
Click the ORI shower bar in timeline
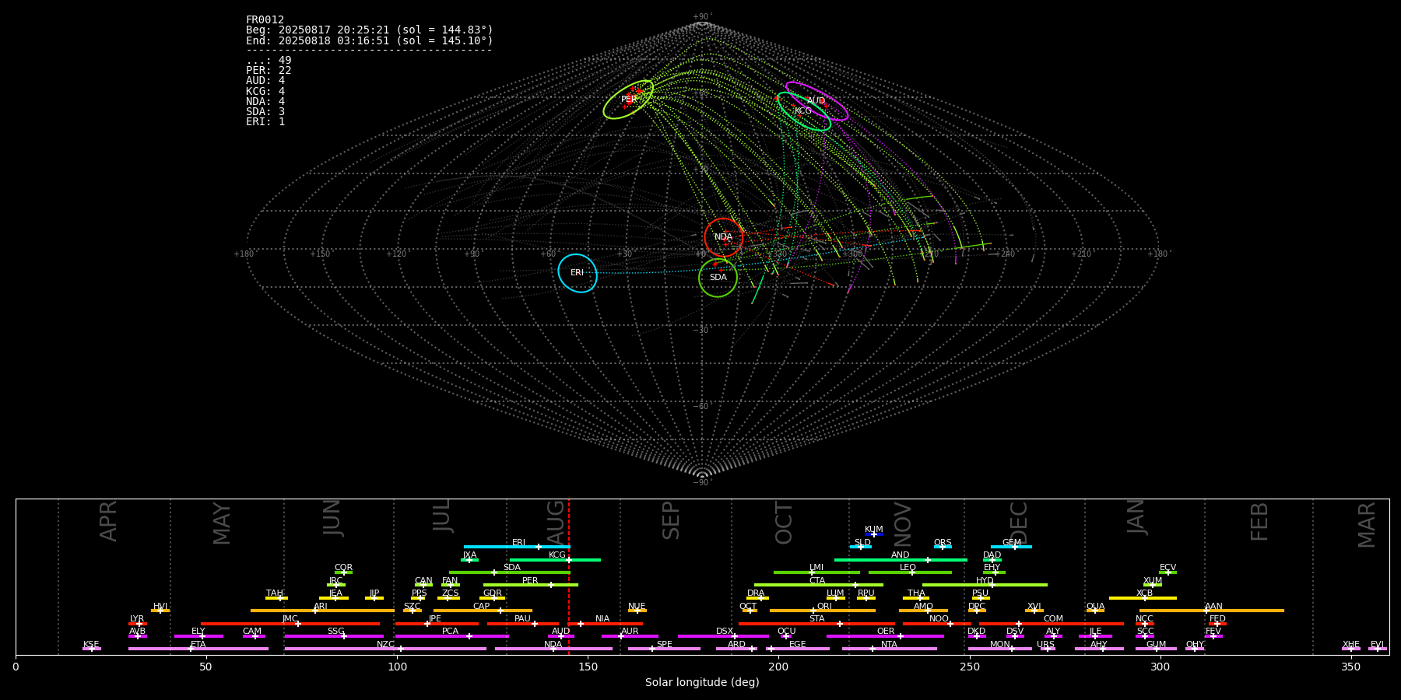click(823, 611)
